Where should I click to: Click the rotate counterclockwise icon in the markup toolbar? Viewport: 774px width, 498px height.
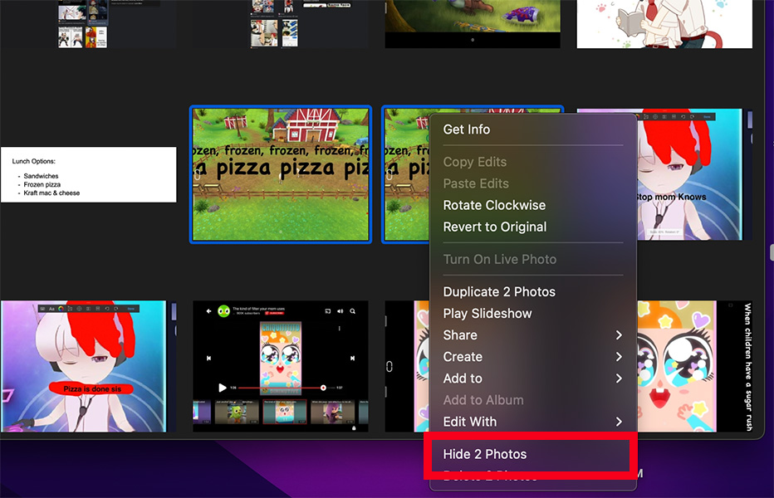[x=107, y=309]
